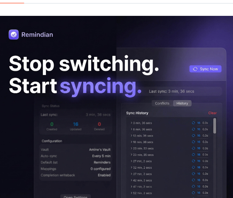Expand the 42 min, 2 secs entry chevron
This screenshot has height=198, width=233.
coord(131,180)
